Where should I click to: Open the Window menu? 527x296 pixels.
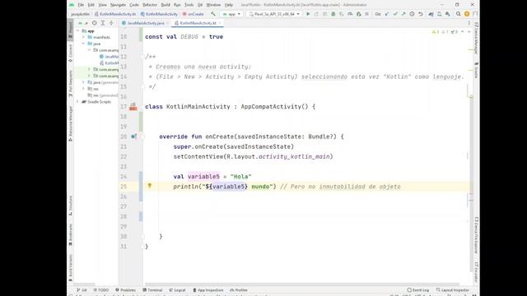point(213,5)
